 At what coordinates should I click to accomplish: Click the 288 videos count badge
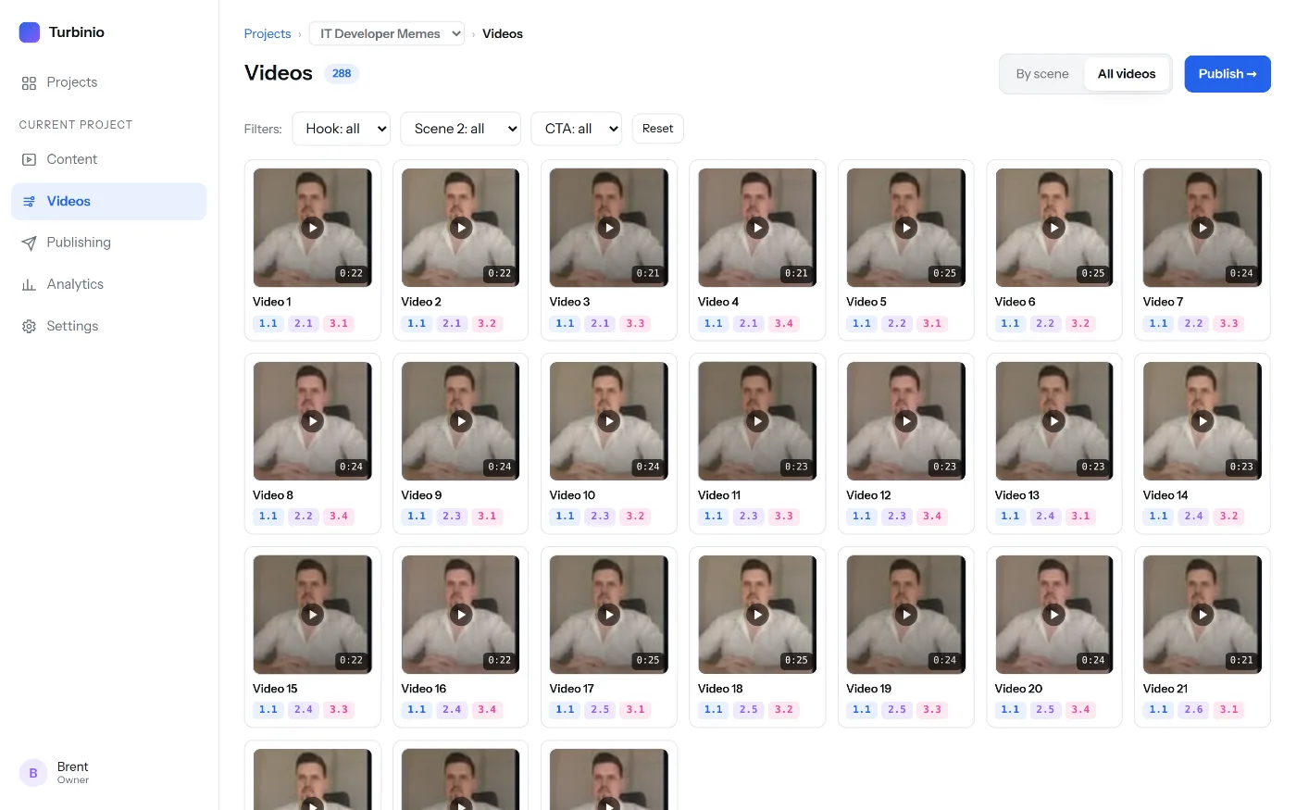pos(342,74)
